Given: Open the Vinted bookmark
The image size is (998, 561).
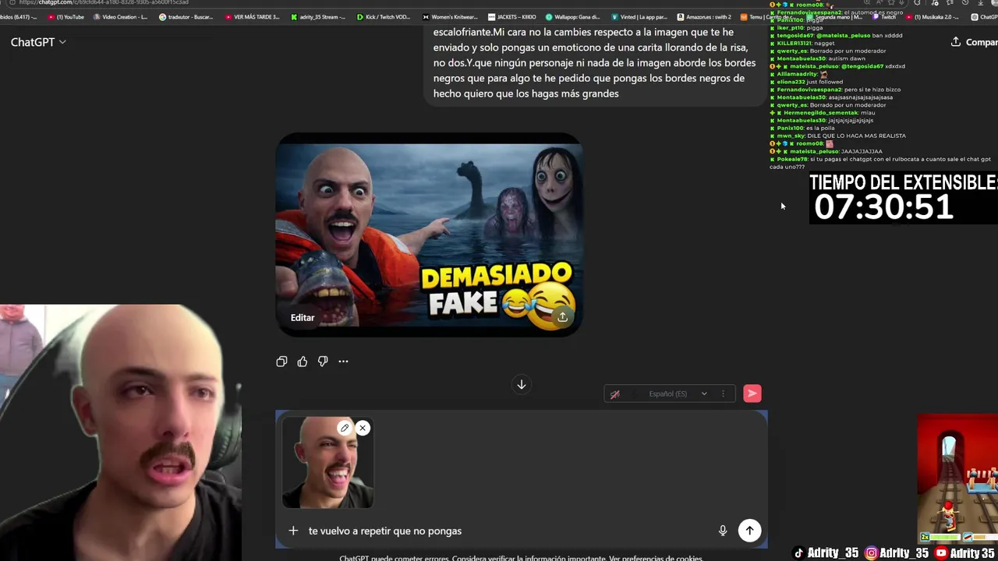Looking at the screenshot, I should (639, 16).
